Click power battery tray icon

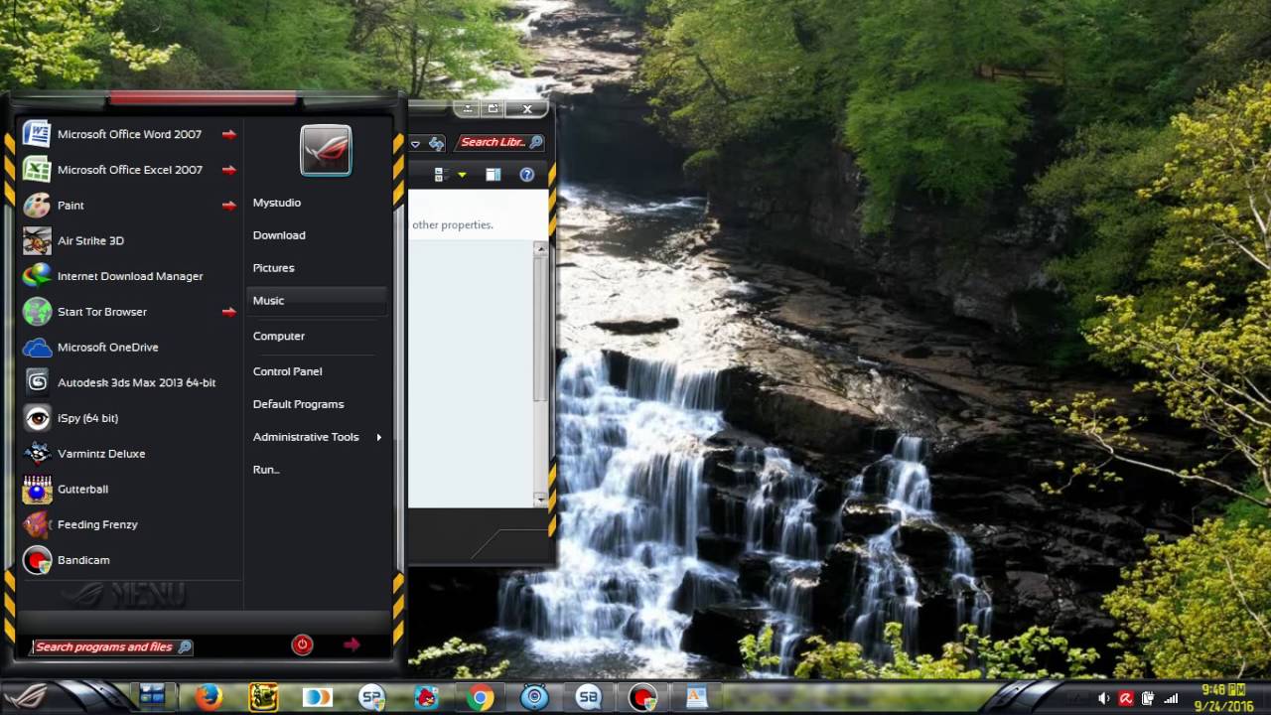pos(1148,699)
